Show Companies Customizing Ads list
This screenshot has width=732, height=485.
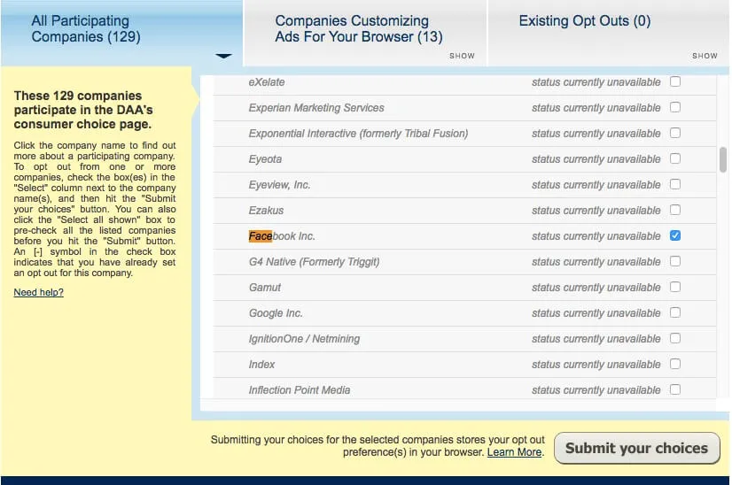click(x=462, y=56)
